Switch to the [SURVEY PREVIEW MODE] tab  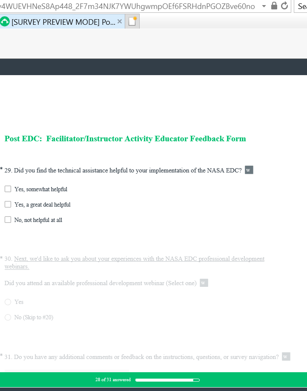[63, 22]
